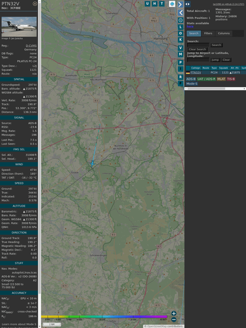Click the T map toggle button
246x328 pixels.
[161, 4]
